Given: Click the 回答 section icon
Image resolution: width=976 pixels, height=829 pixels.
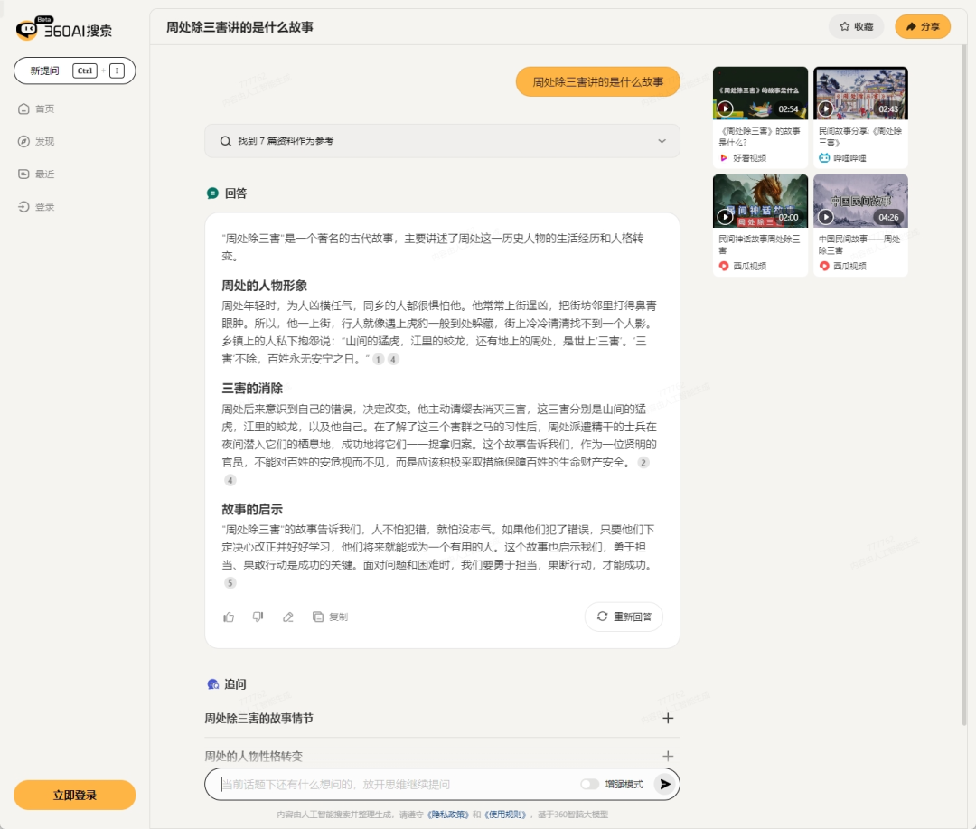Looking at the screenshot, I should click(x=212, y=193).
